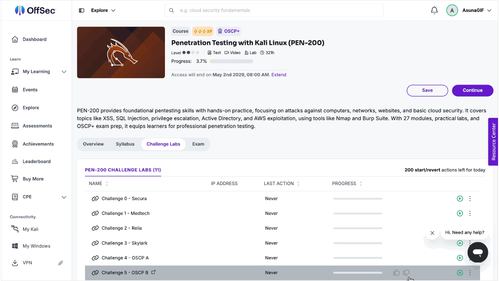
Task: Switch to the Syllabus tab
Action: 125,144
